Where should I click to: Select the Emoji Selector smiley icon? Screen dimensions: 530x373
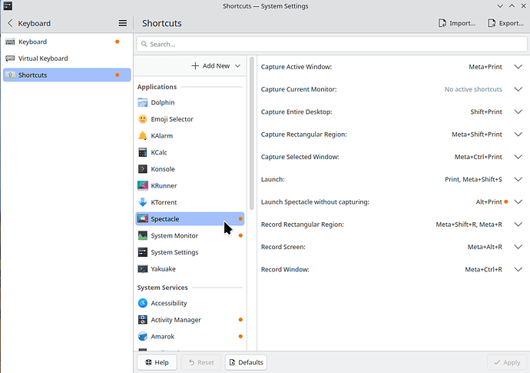click(143, 119)
